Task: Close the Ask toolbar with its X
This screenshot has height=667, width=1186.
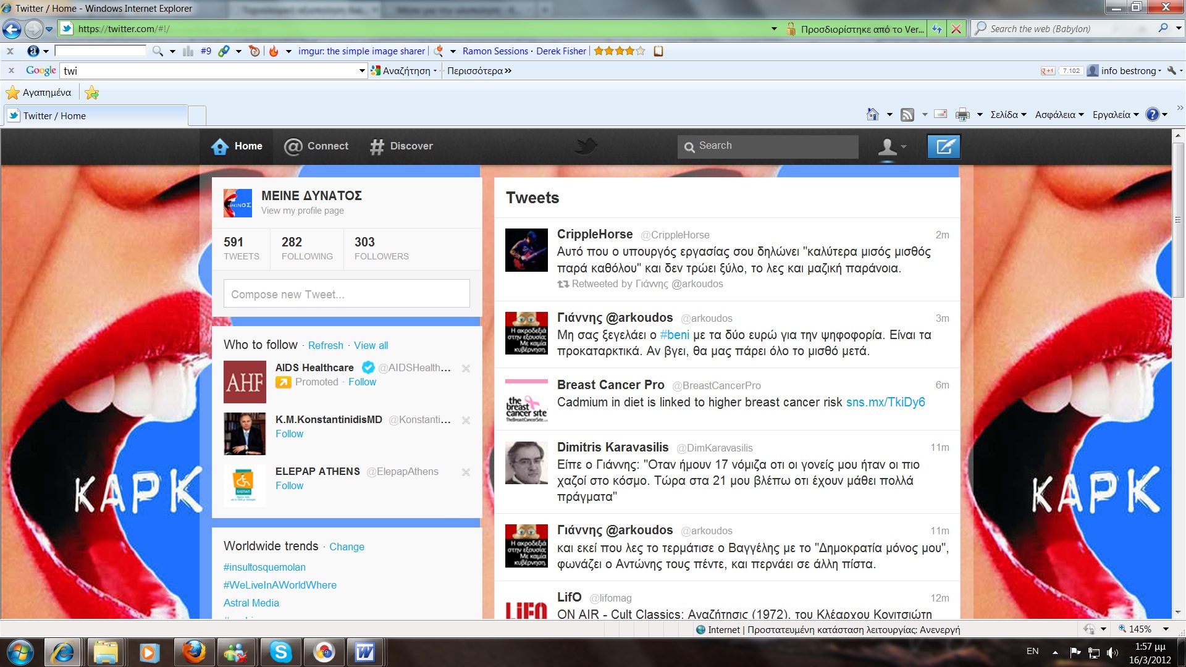Action: [10, 51]
